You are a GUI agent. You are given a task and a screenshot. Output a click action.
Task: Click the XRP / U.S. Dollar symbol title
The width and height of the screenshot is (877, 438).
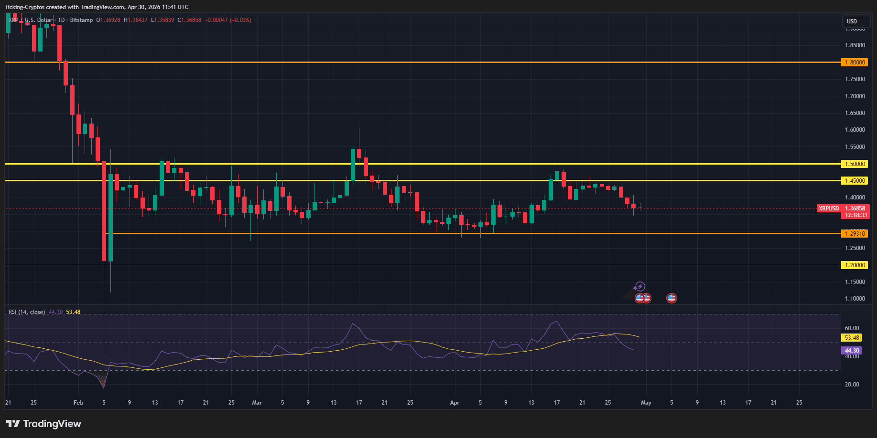pos(31,20)
